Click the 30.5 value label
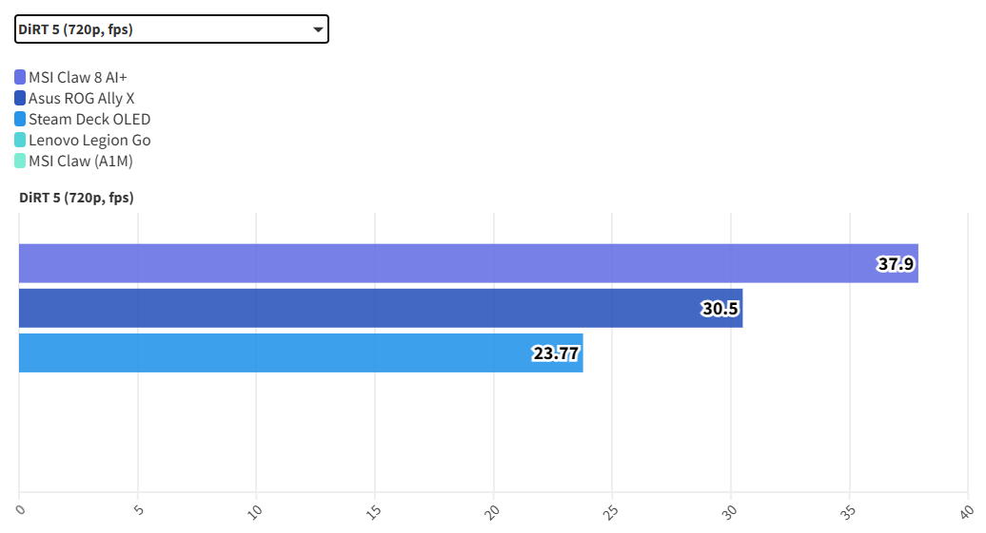Image resolution: width=986 pixels, height=533 pixels. coord(720,309)
